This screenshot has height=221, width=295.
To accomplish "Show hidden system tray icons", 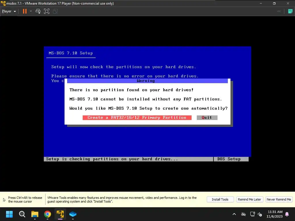I will click(234, 214).
